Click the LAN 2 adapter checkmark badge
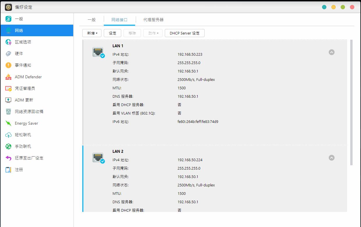The image size is (361, 227). pyautogui.click(x=102, y=161)
